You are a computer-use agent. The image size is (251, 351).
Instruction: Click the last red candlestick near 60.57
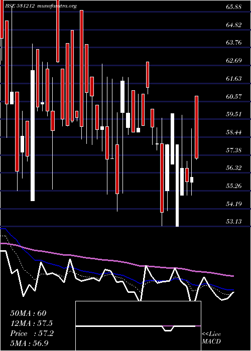point(197,127)
